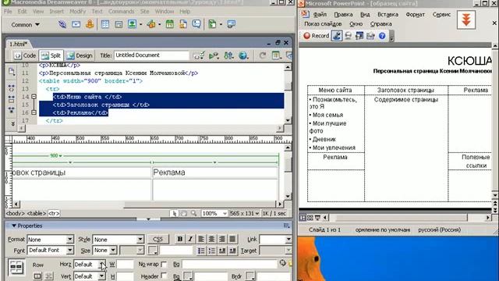Switch to Design view

point(80,55)
